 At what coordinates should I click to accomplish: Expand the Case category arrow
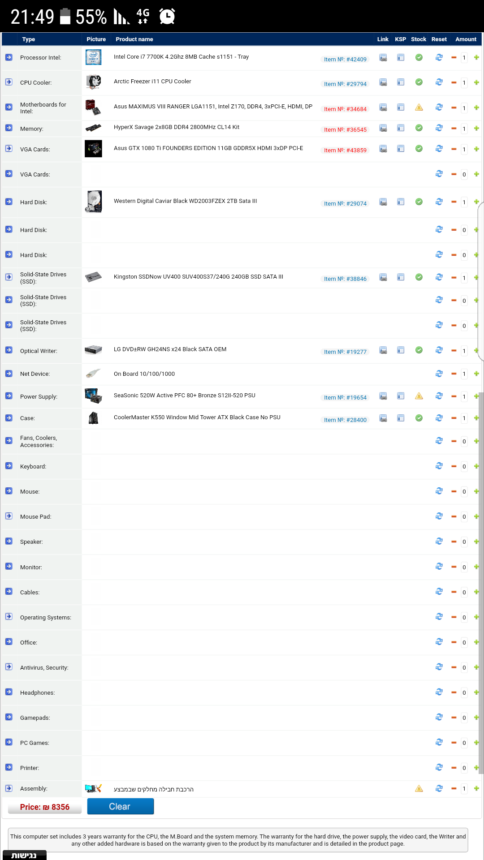tap(9, 418)
